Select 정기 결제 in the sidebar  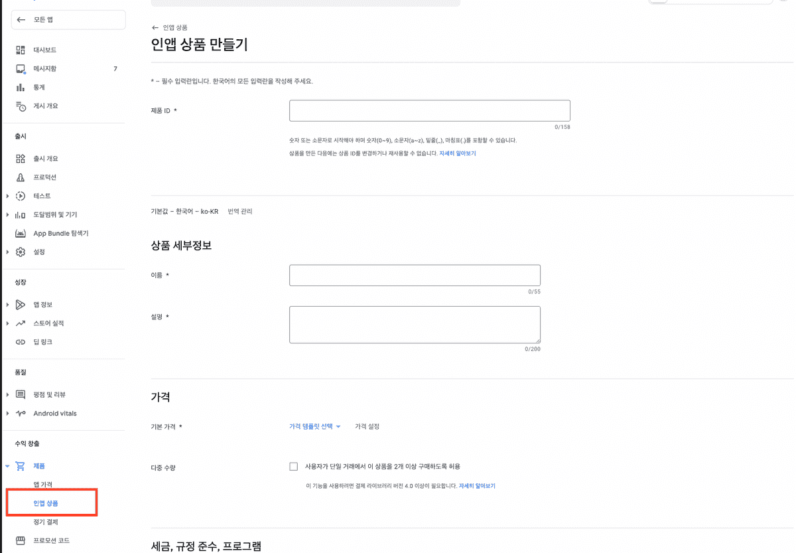[46, 522]
